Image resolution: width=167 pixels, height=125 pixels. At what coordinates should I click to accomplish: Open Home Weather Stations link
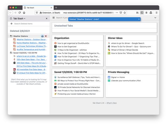click(32, 43)
